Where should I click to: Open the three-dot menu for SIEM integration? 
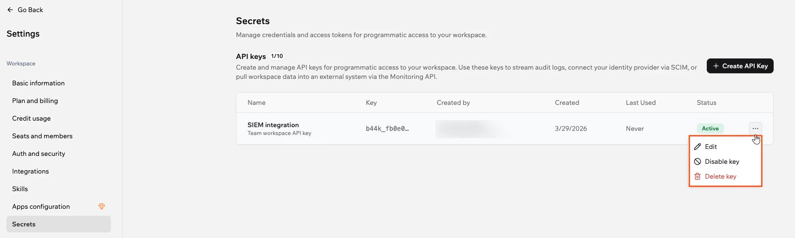click(755, 129)
